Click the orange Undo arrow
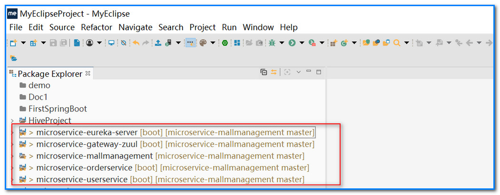 tap(136, 43)
